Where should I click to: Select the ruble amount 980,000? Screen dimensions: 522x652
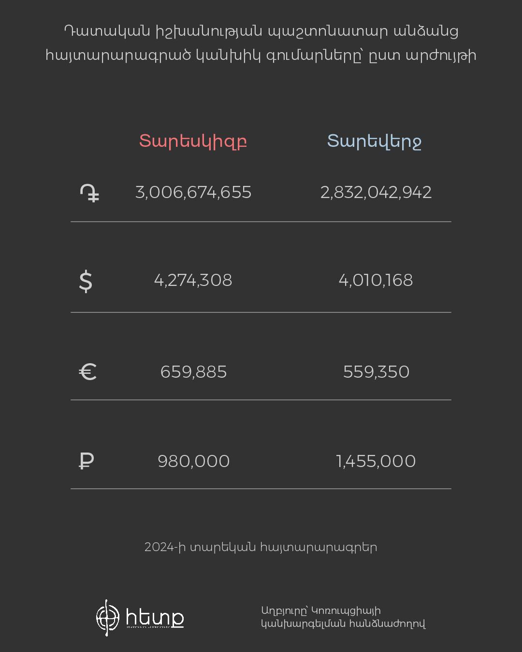tap(193, 461)
